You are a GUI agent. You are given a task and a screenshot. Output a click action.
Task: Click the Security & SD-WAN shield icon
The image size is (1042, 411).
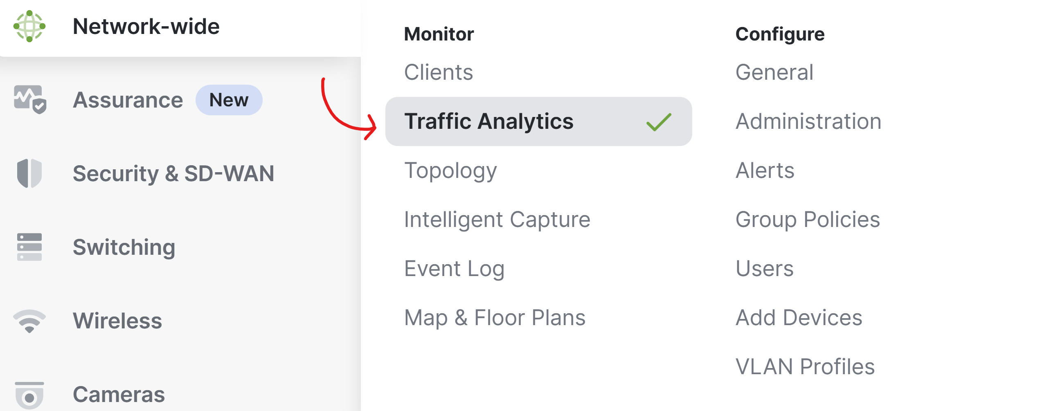click(x=29, y=173)
